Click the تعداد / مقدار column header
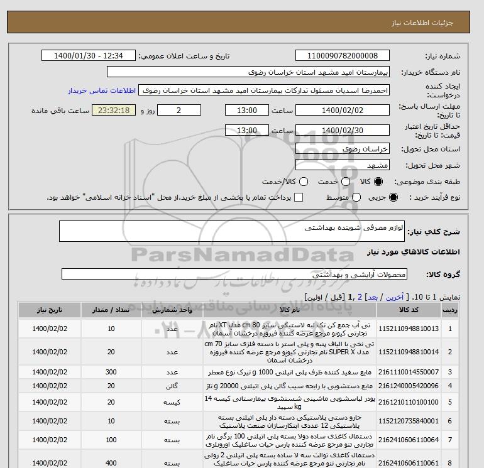The width and height of the screenshot is (484, 468). click(111, 310)
